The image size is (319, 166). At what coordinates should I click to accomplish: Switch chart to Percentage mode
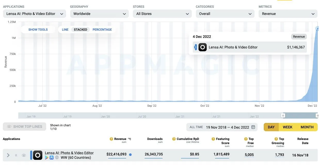(102, 30)
